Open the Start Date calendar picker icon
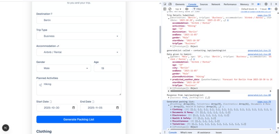This screenshot has height=134, width=279. coord(73,108)
